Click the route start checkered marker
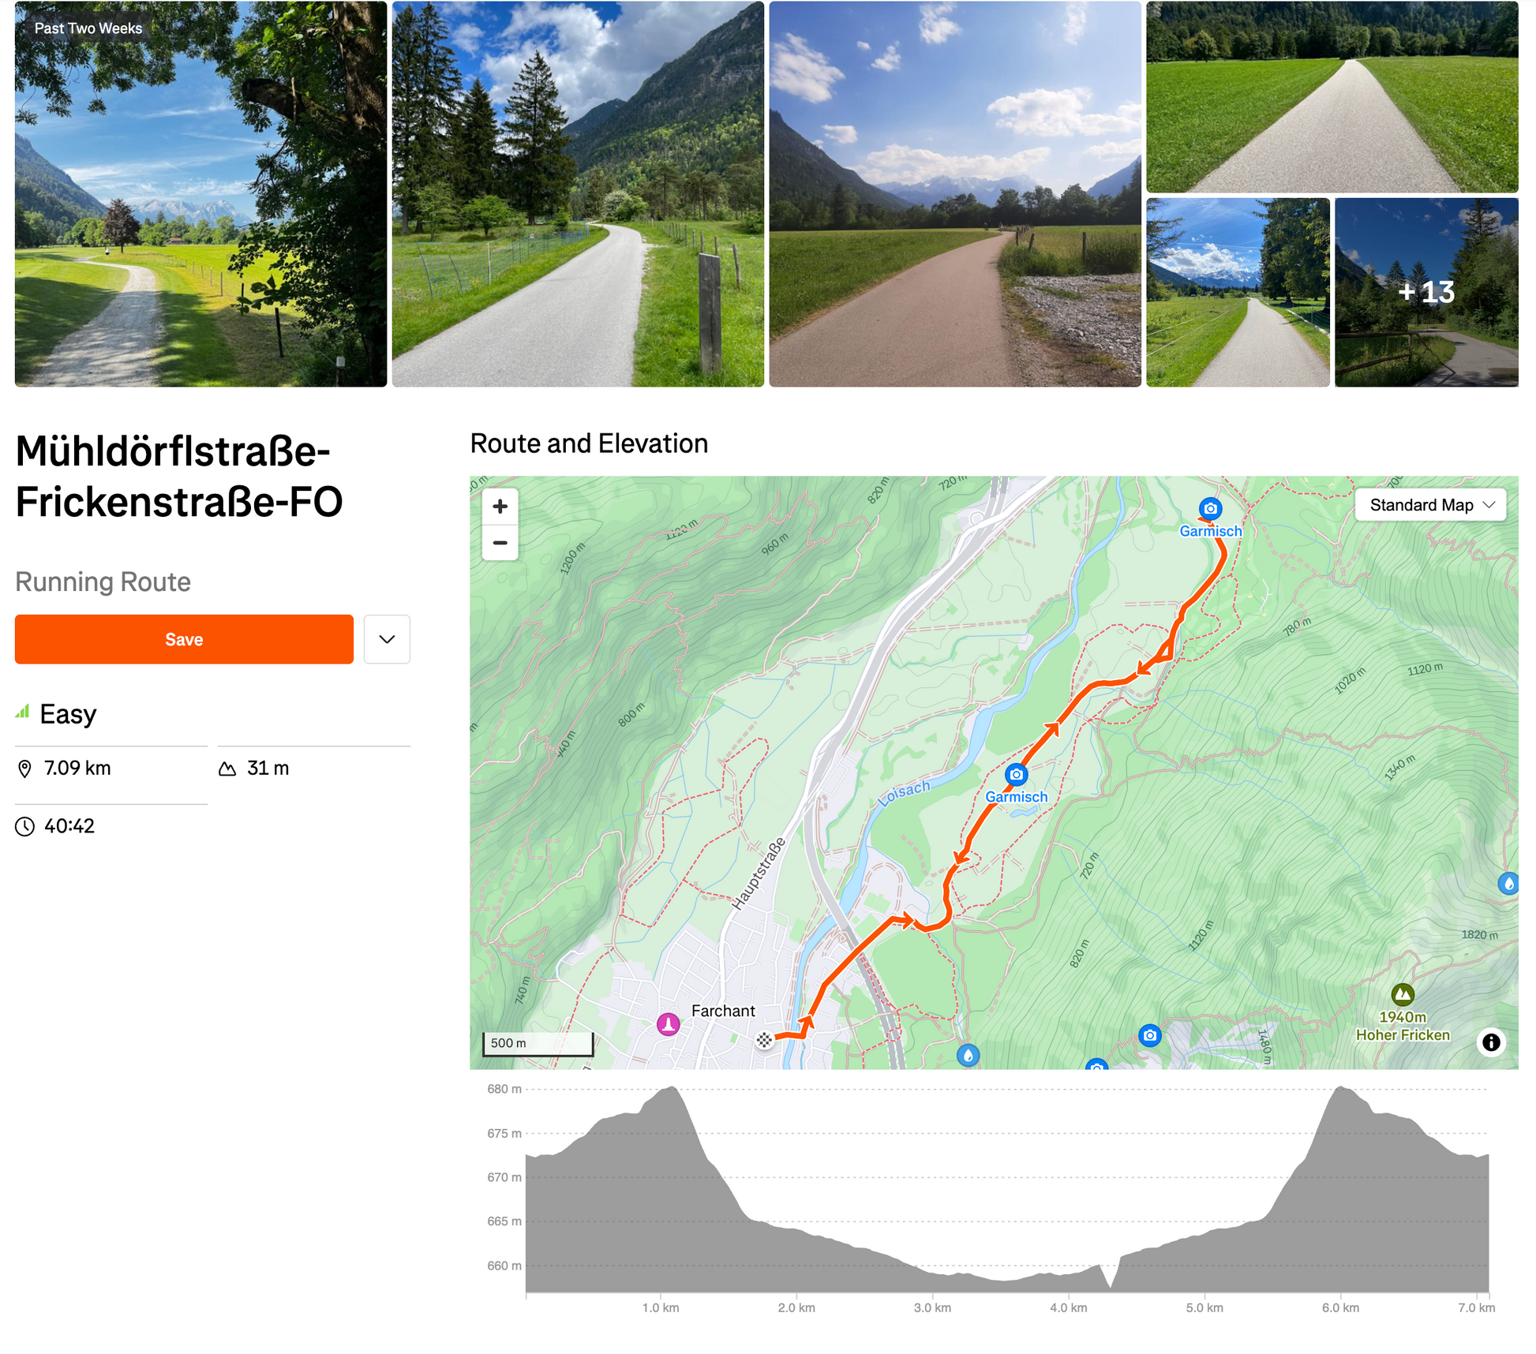Viewport: 1536px width, 1354px height. (x=764, y=1040)
